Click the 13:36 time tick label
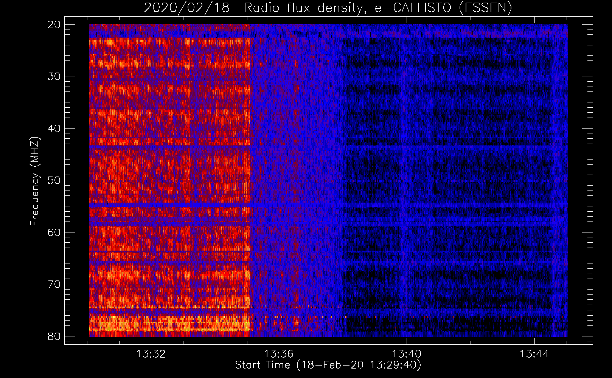The height and width of the screenshot is (378, 612). point(279,354)
